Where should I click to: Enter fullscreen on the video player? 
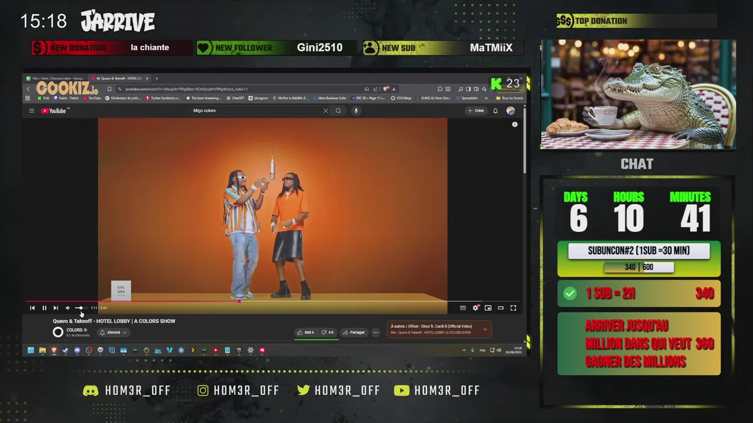point(513,308)
